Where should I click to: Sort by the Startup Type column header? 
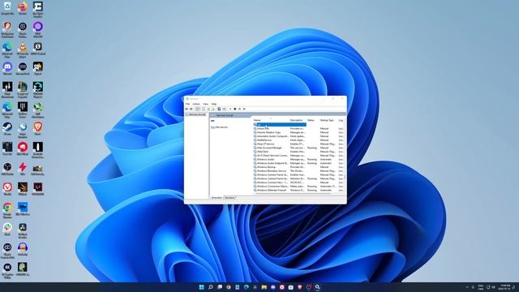click(x=327, y=120)
